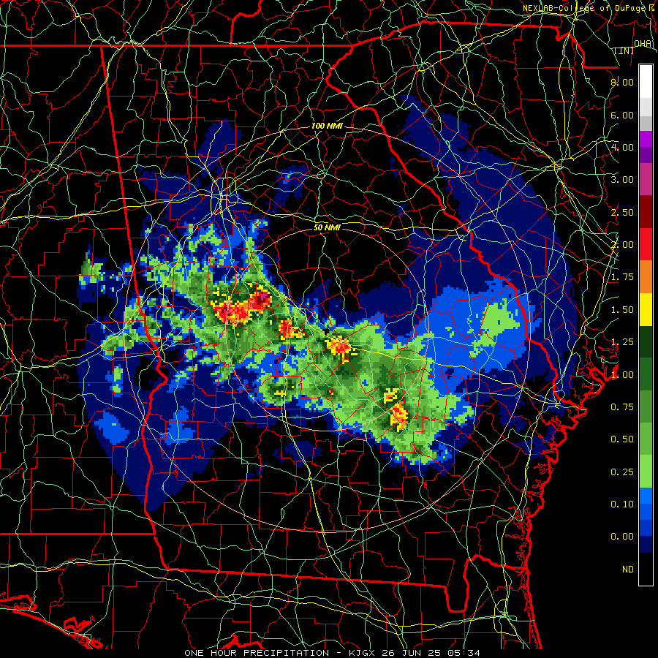
Task: Click the 6.00 legend value
Action: [622, 115]
